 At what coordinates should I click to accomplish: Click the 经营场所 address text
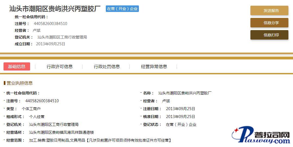click(61, 132)
